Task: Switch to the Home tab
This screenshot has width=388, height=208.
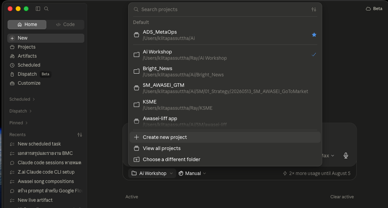Action: tap(27, 24)
